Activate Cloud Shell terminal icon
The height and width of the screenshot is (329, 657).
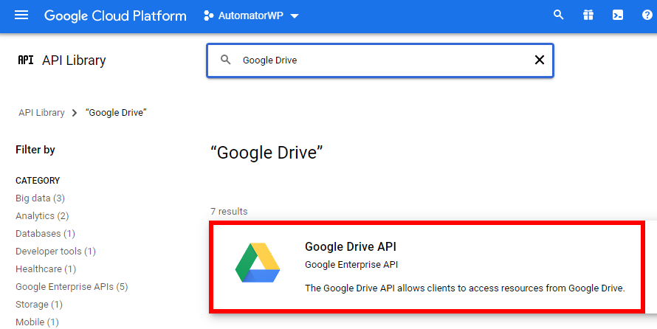(618, 15)
